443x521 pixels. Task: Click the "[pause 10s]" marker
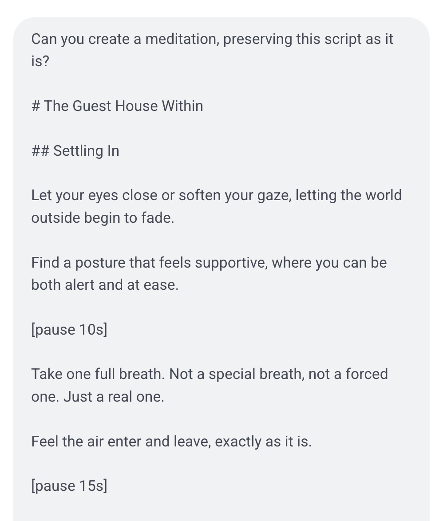(69, 330)
